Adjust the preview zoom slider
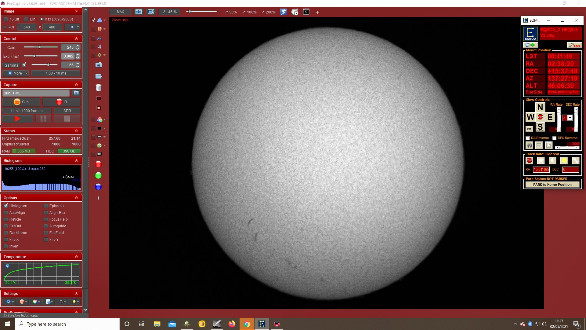Screen dimensions: 586x330 coord(201,12)
